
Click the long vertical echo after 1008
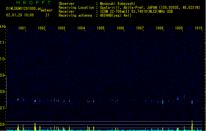click(163, 102)
